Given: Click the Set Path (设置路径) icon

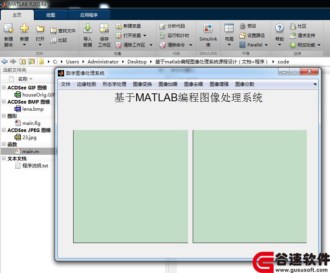Looking at the screenshot, I should click(x=242, y=35).
